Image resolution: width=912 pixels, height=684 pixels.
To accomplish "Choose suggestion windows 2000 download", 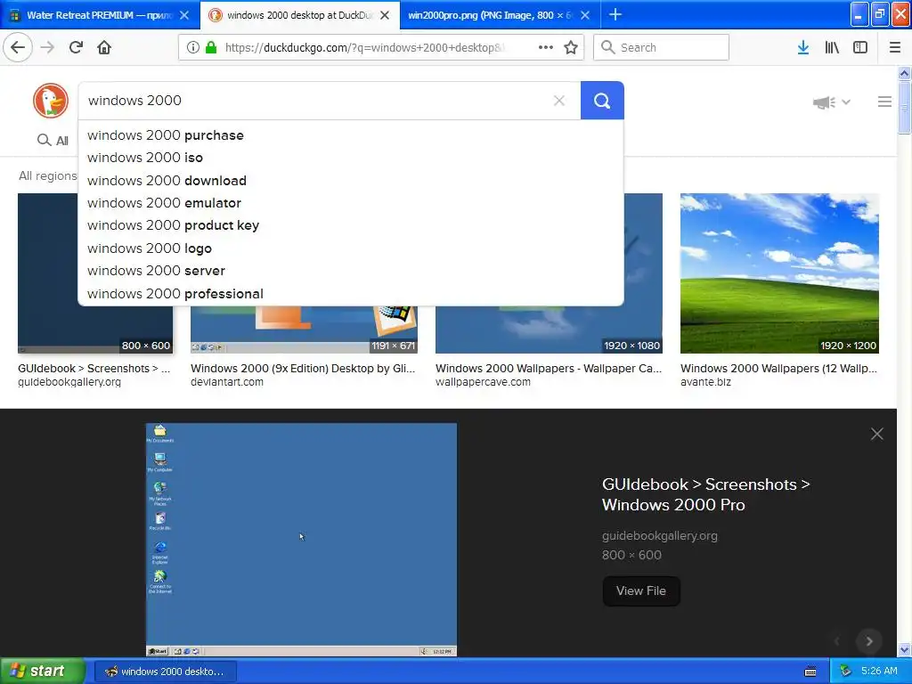I will pyautogui.click(x=351, y=180).
